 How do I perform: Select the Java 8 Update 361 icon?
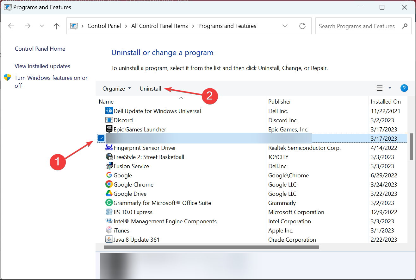click(109, 239)
